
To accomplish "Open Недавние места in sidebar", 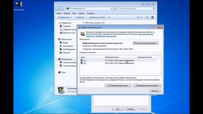I will [70, 29].
